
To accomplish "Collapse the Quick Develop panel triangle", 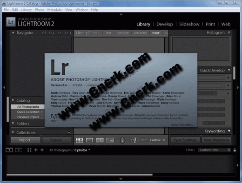I will (229, 70).
